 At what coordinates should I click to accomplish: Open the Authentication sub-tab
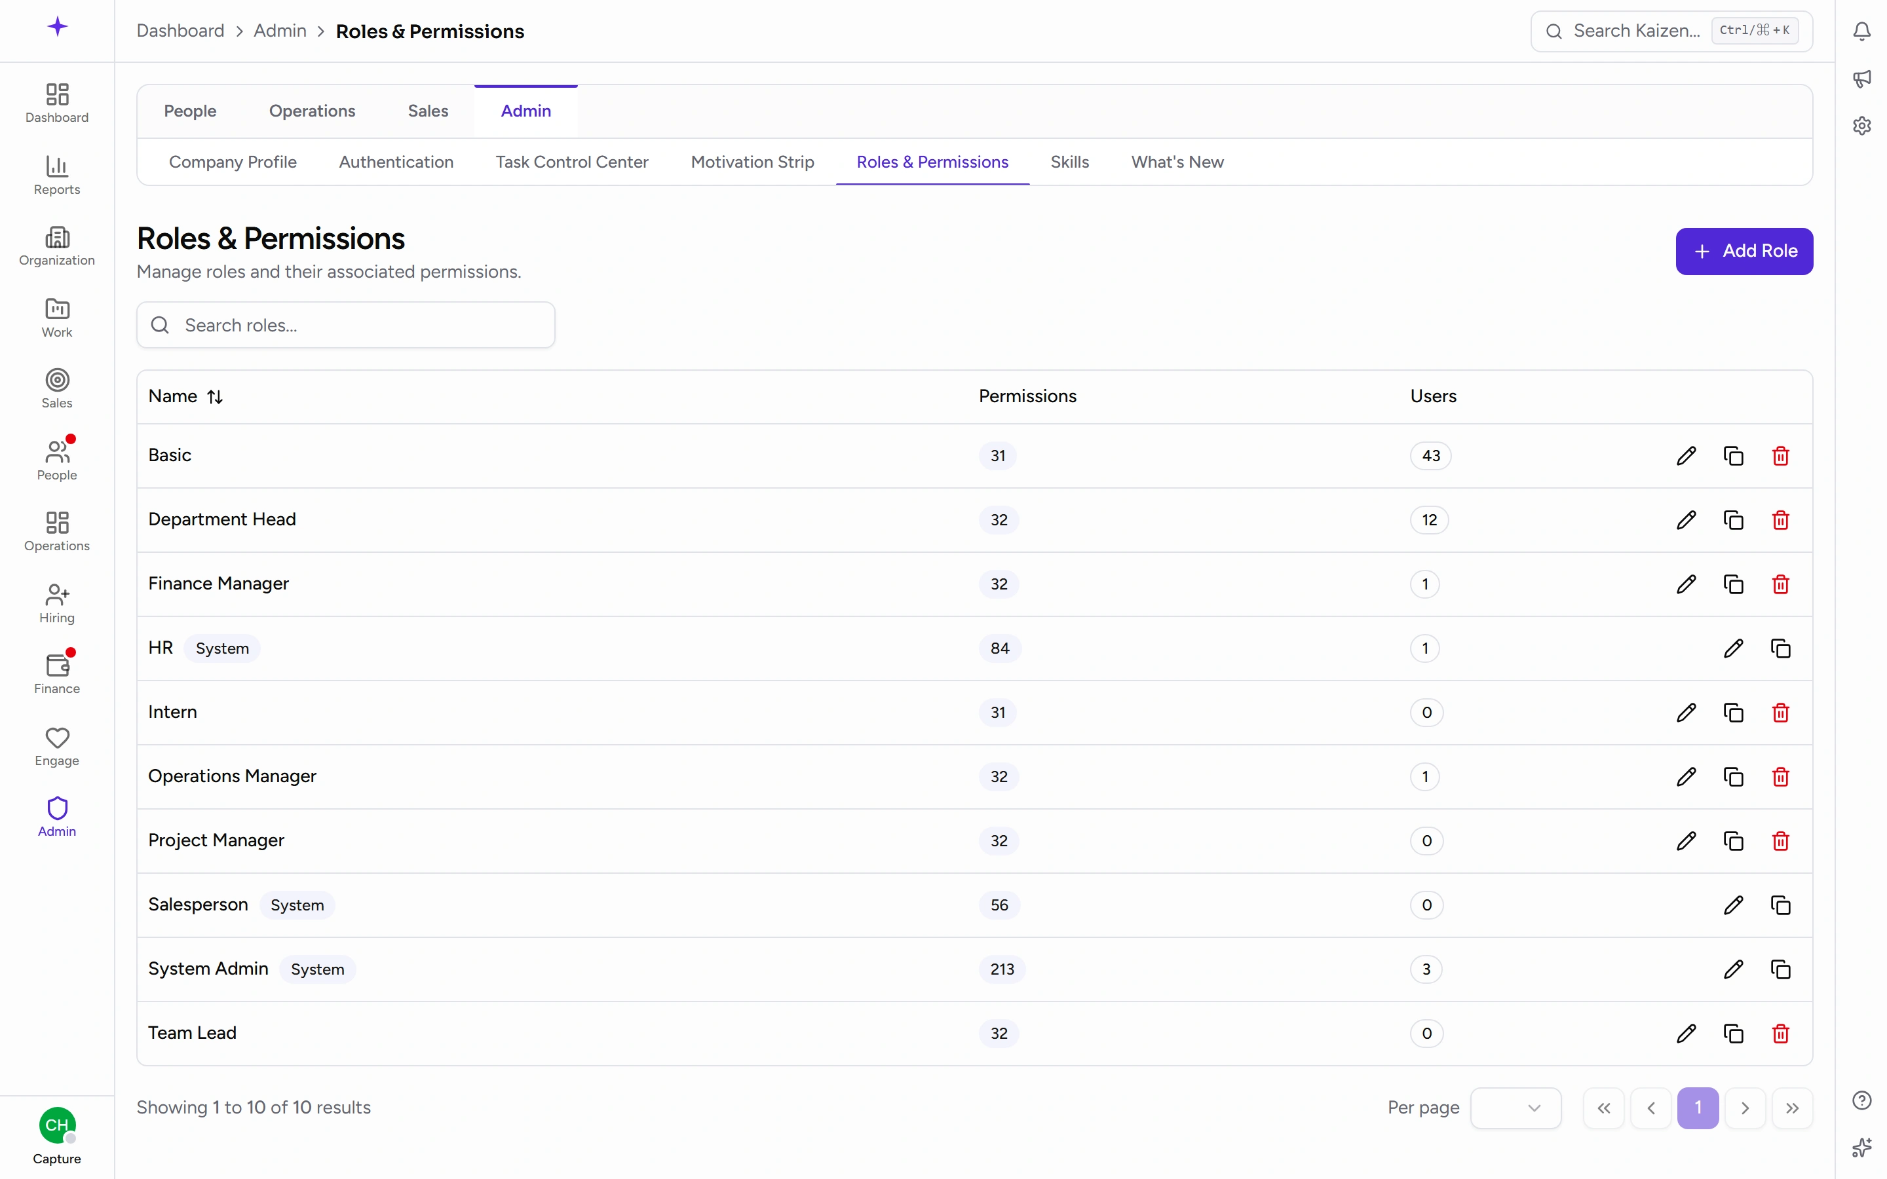click(x=396, y=161)
